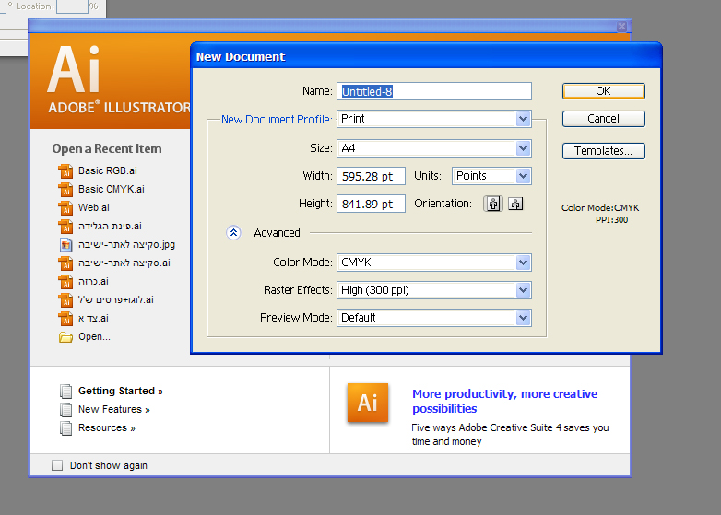The image size is (721, 515).
Task: Open the Getting Started link
Action: pyautogui.click(x=121, y=391)
